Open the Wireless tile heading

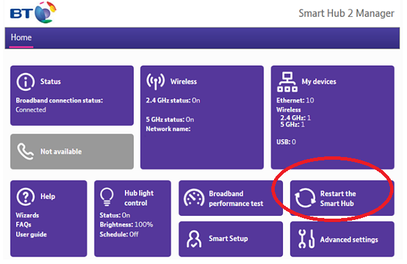coord(184,82)
